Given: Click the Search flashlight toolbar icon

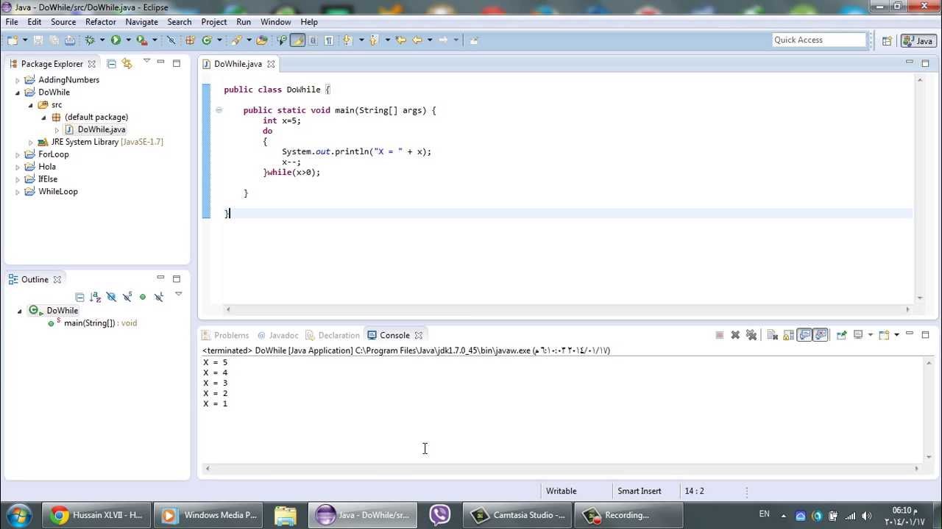Looking at the screenshot, I should pyautogui.click(x=236, y=40).
